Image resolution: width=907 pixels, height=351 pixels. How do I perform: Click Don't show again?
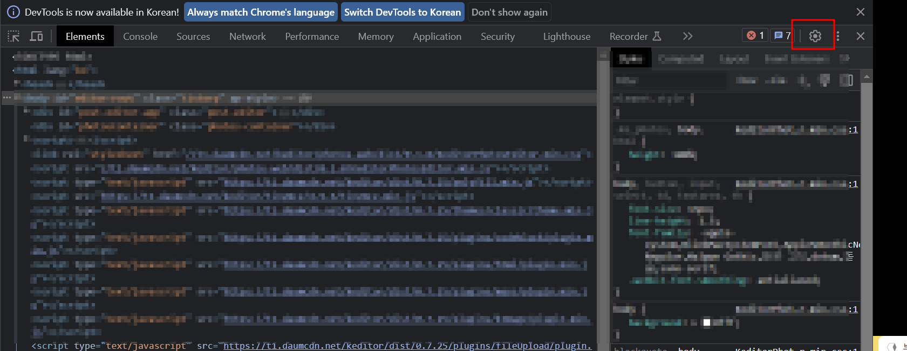coord(509,12)
